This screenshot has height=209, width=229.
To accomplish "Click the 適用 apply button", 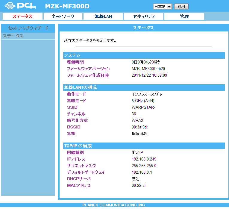I will pos(181,6).
